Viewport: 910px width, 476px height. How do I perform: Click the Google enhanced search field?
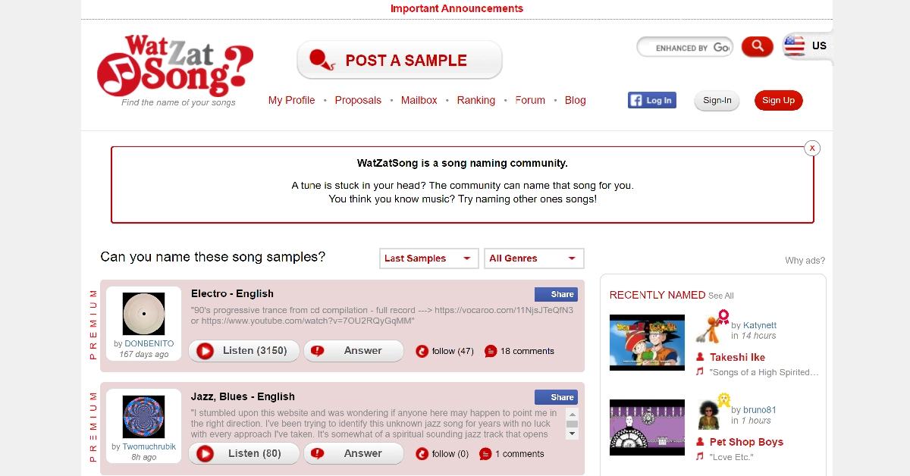click(x=685, y=47)
